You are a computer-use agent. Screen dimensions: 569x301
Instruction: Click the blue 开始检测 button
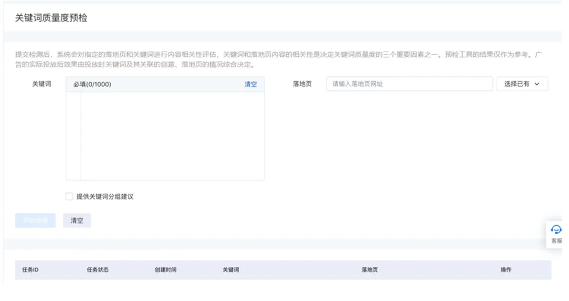(x=35, y=220)
